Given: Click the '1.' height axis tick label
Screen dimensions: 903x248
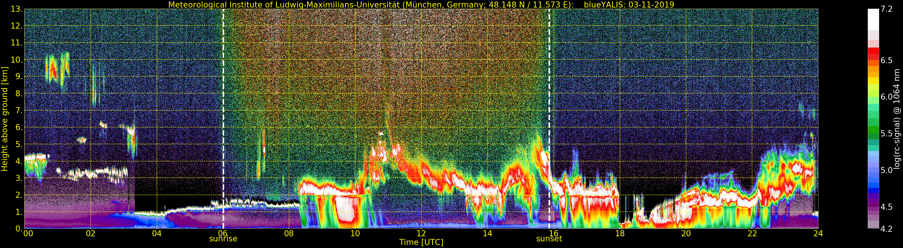Looking at the screenshot, I should (x=19, y=212).
